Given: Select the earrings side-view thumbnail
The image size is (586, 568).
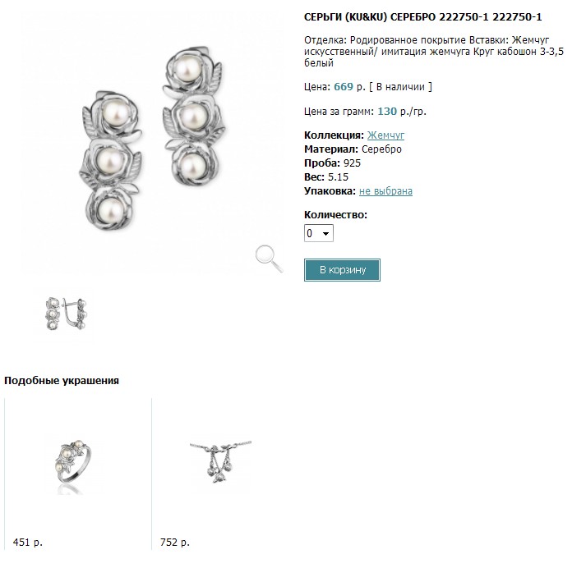Looking at the screenshot, I should point(66,314).
